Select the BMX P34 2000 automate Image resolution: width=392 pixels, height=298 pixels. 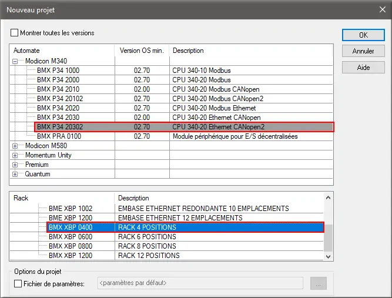[58, 80]
